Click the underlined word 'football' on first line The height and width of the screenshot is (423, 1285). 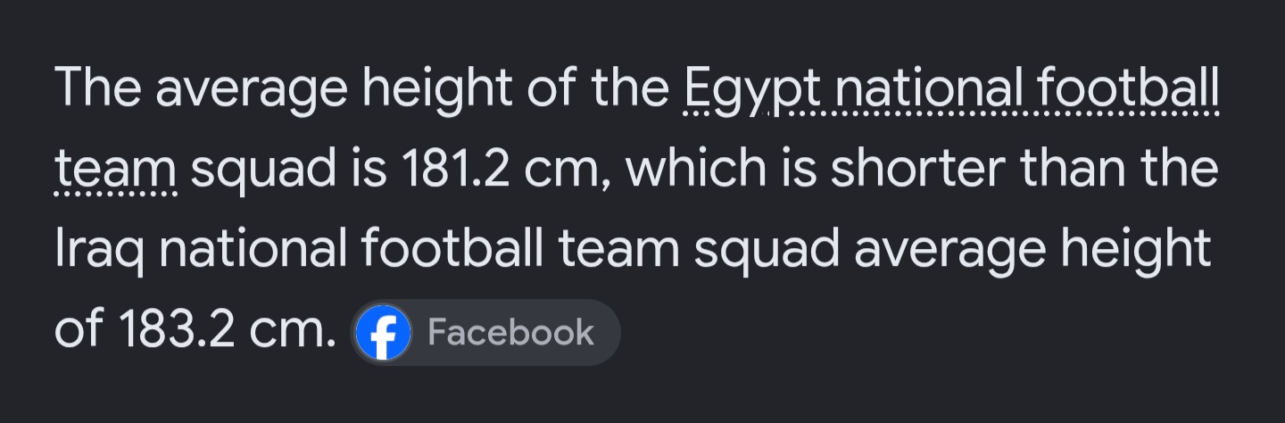click(x=1126, y=87)
